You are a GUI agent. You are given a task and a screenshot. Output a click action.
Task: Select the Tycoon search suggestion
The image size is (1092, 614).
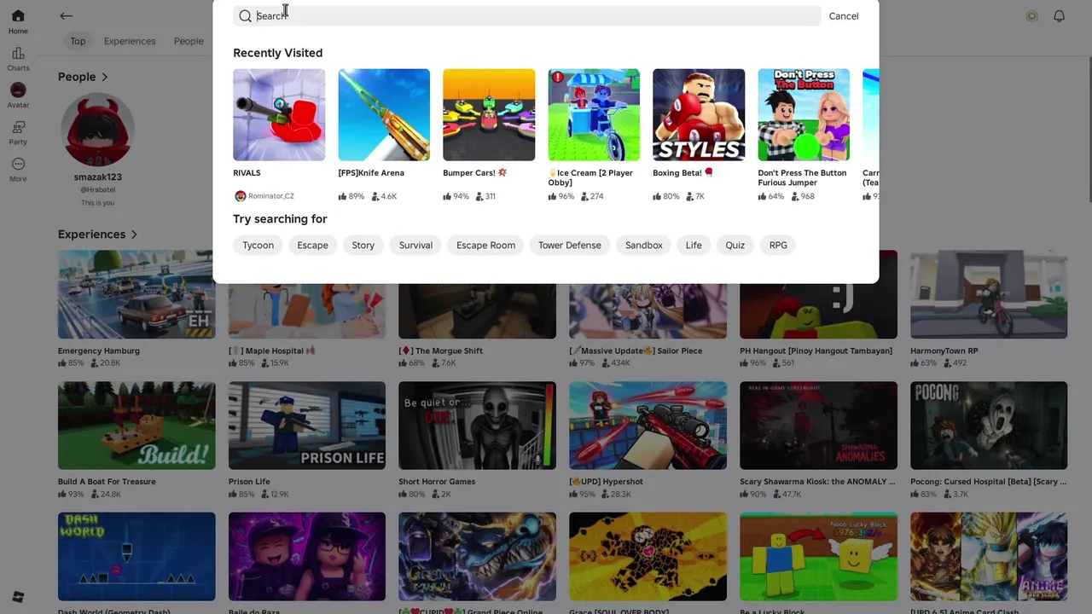[258, 245]
